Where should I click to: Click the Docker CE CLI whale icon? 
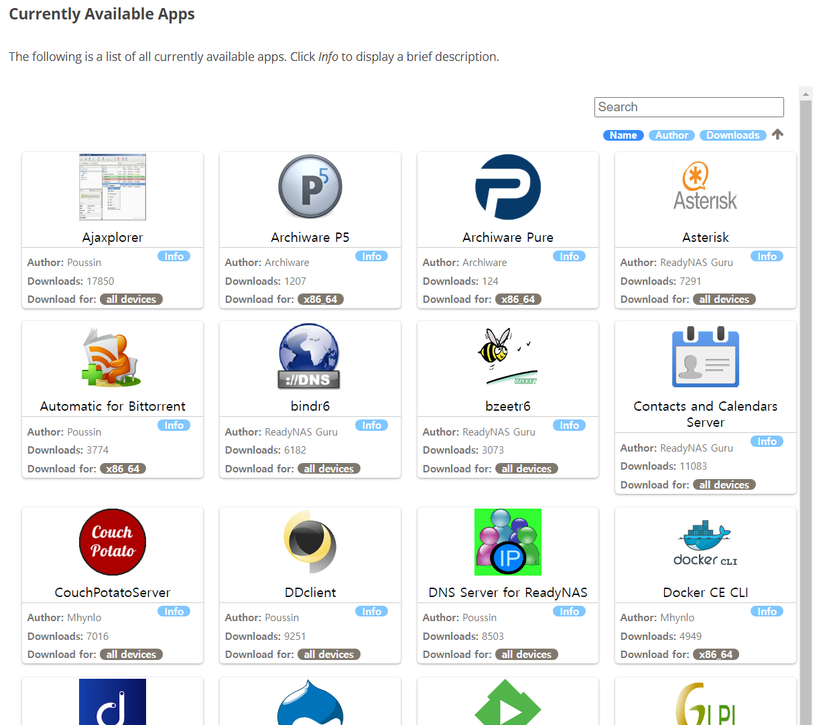pyautogui.click(x=706, y=542)
